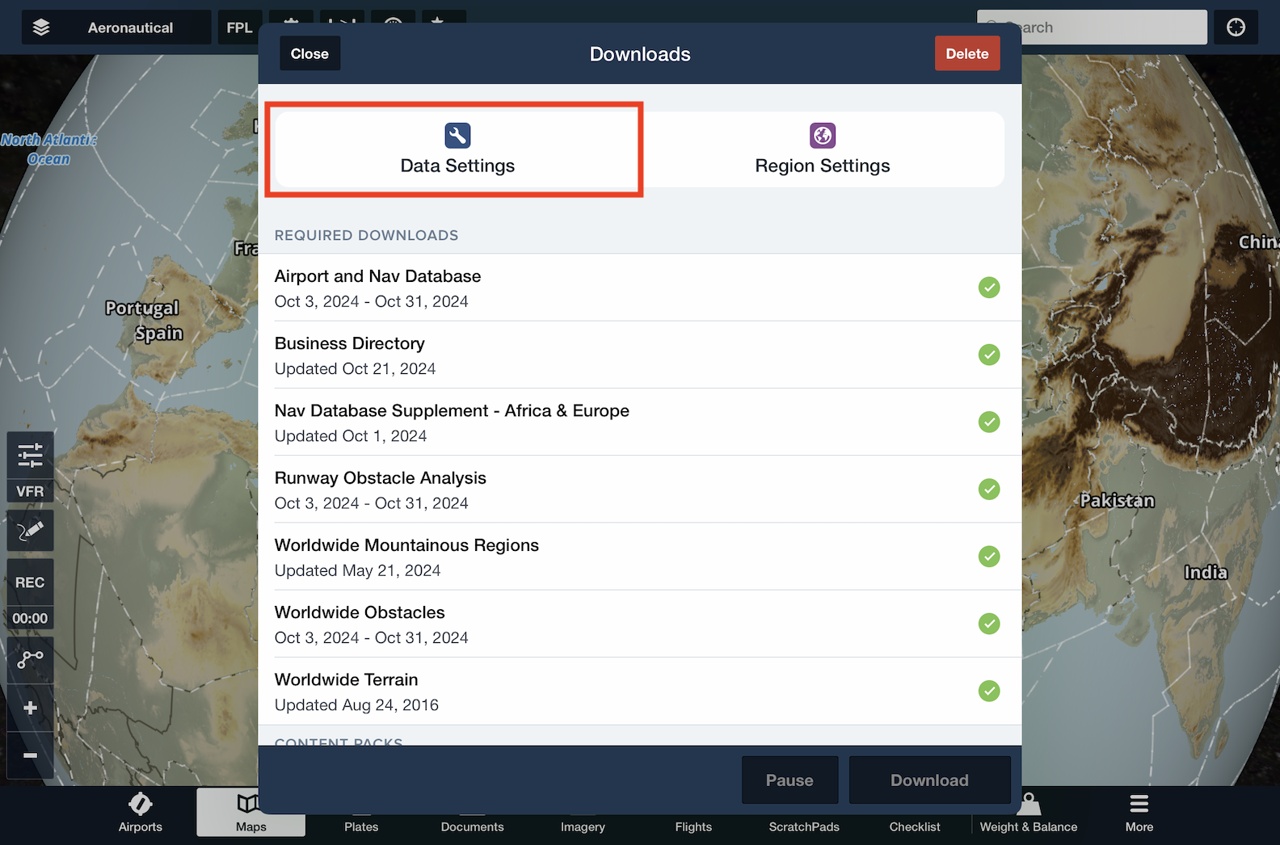Select Runway Obstacle Analysis title
The height and width of the screenshot is (845, 1280).
(x=380, y=478)
